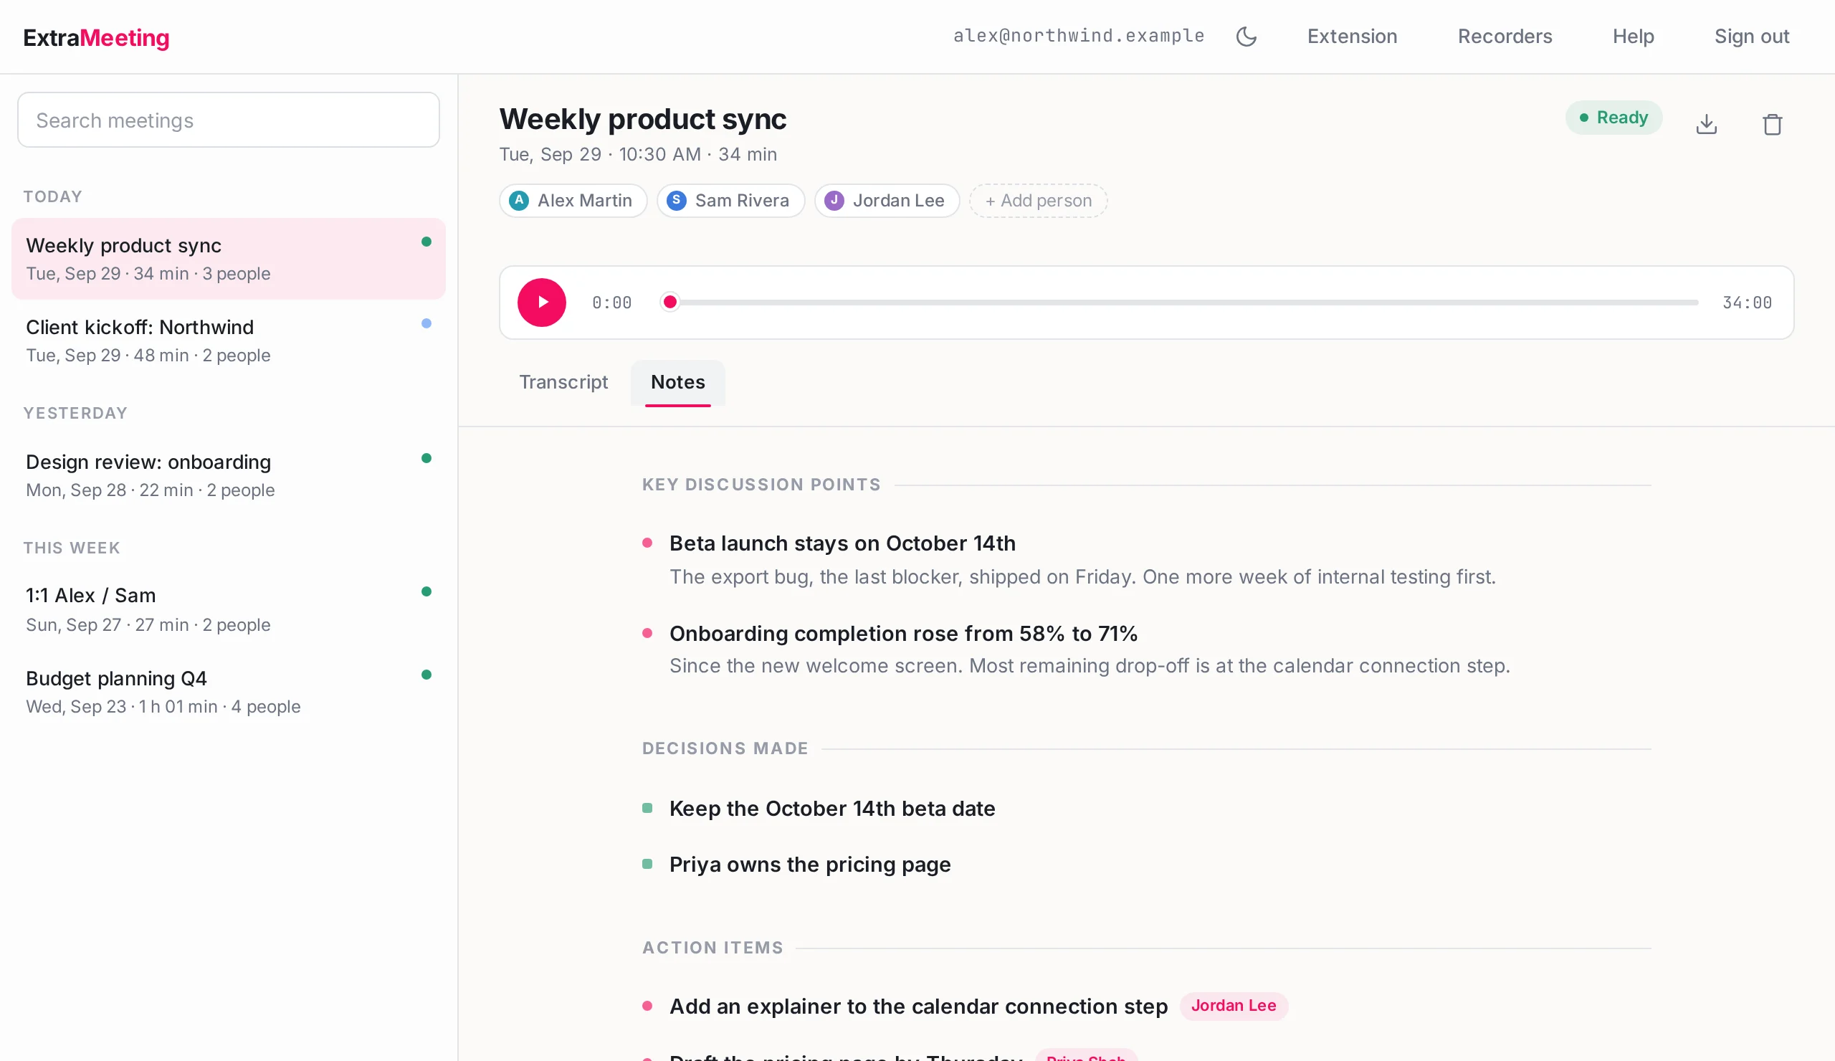Open the Design review: onboarding meeting
The width and height of the screenshot is (1835, 1061).
pyautogui.click(x=228, y=475)
